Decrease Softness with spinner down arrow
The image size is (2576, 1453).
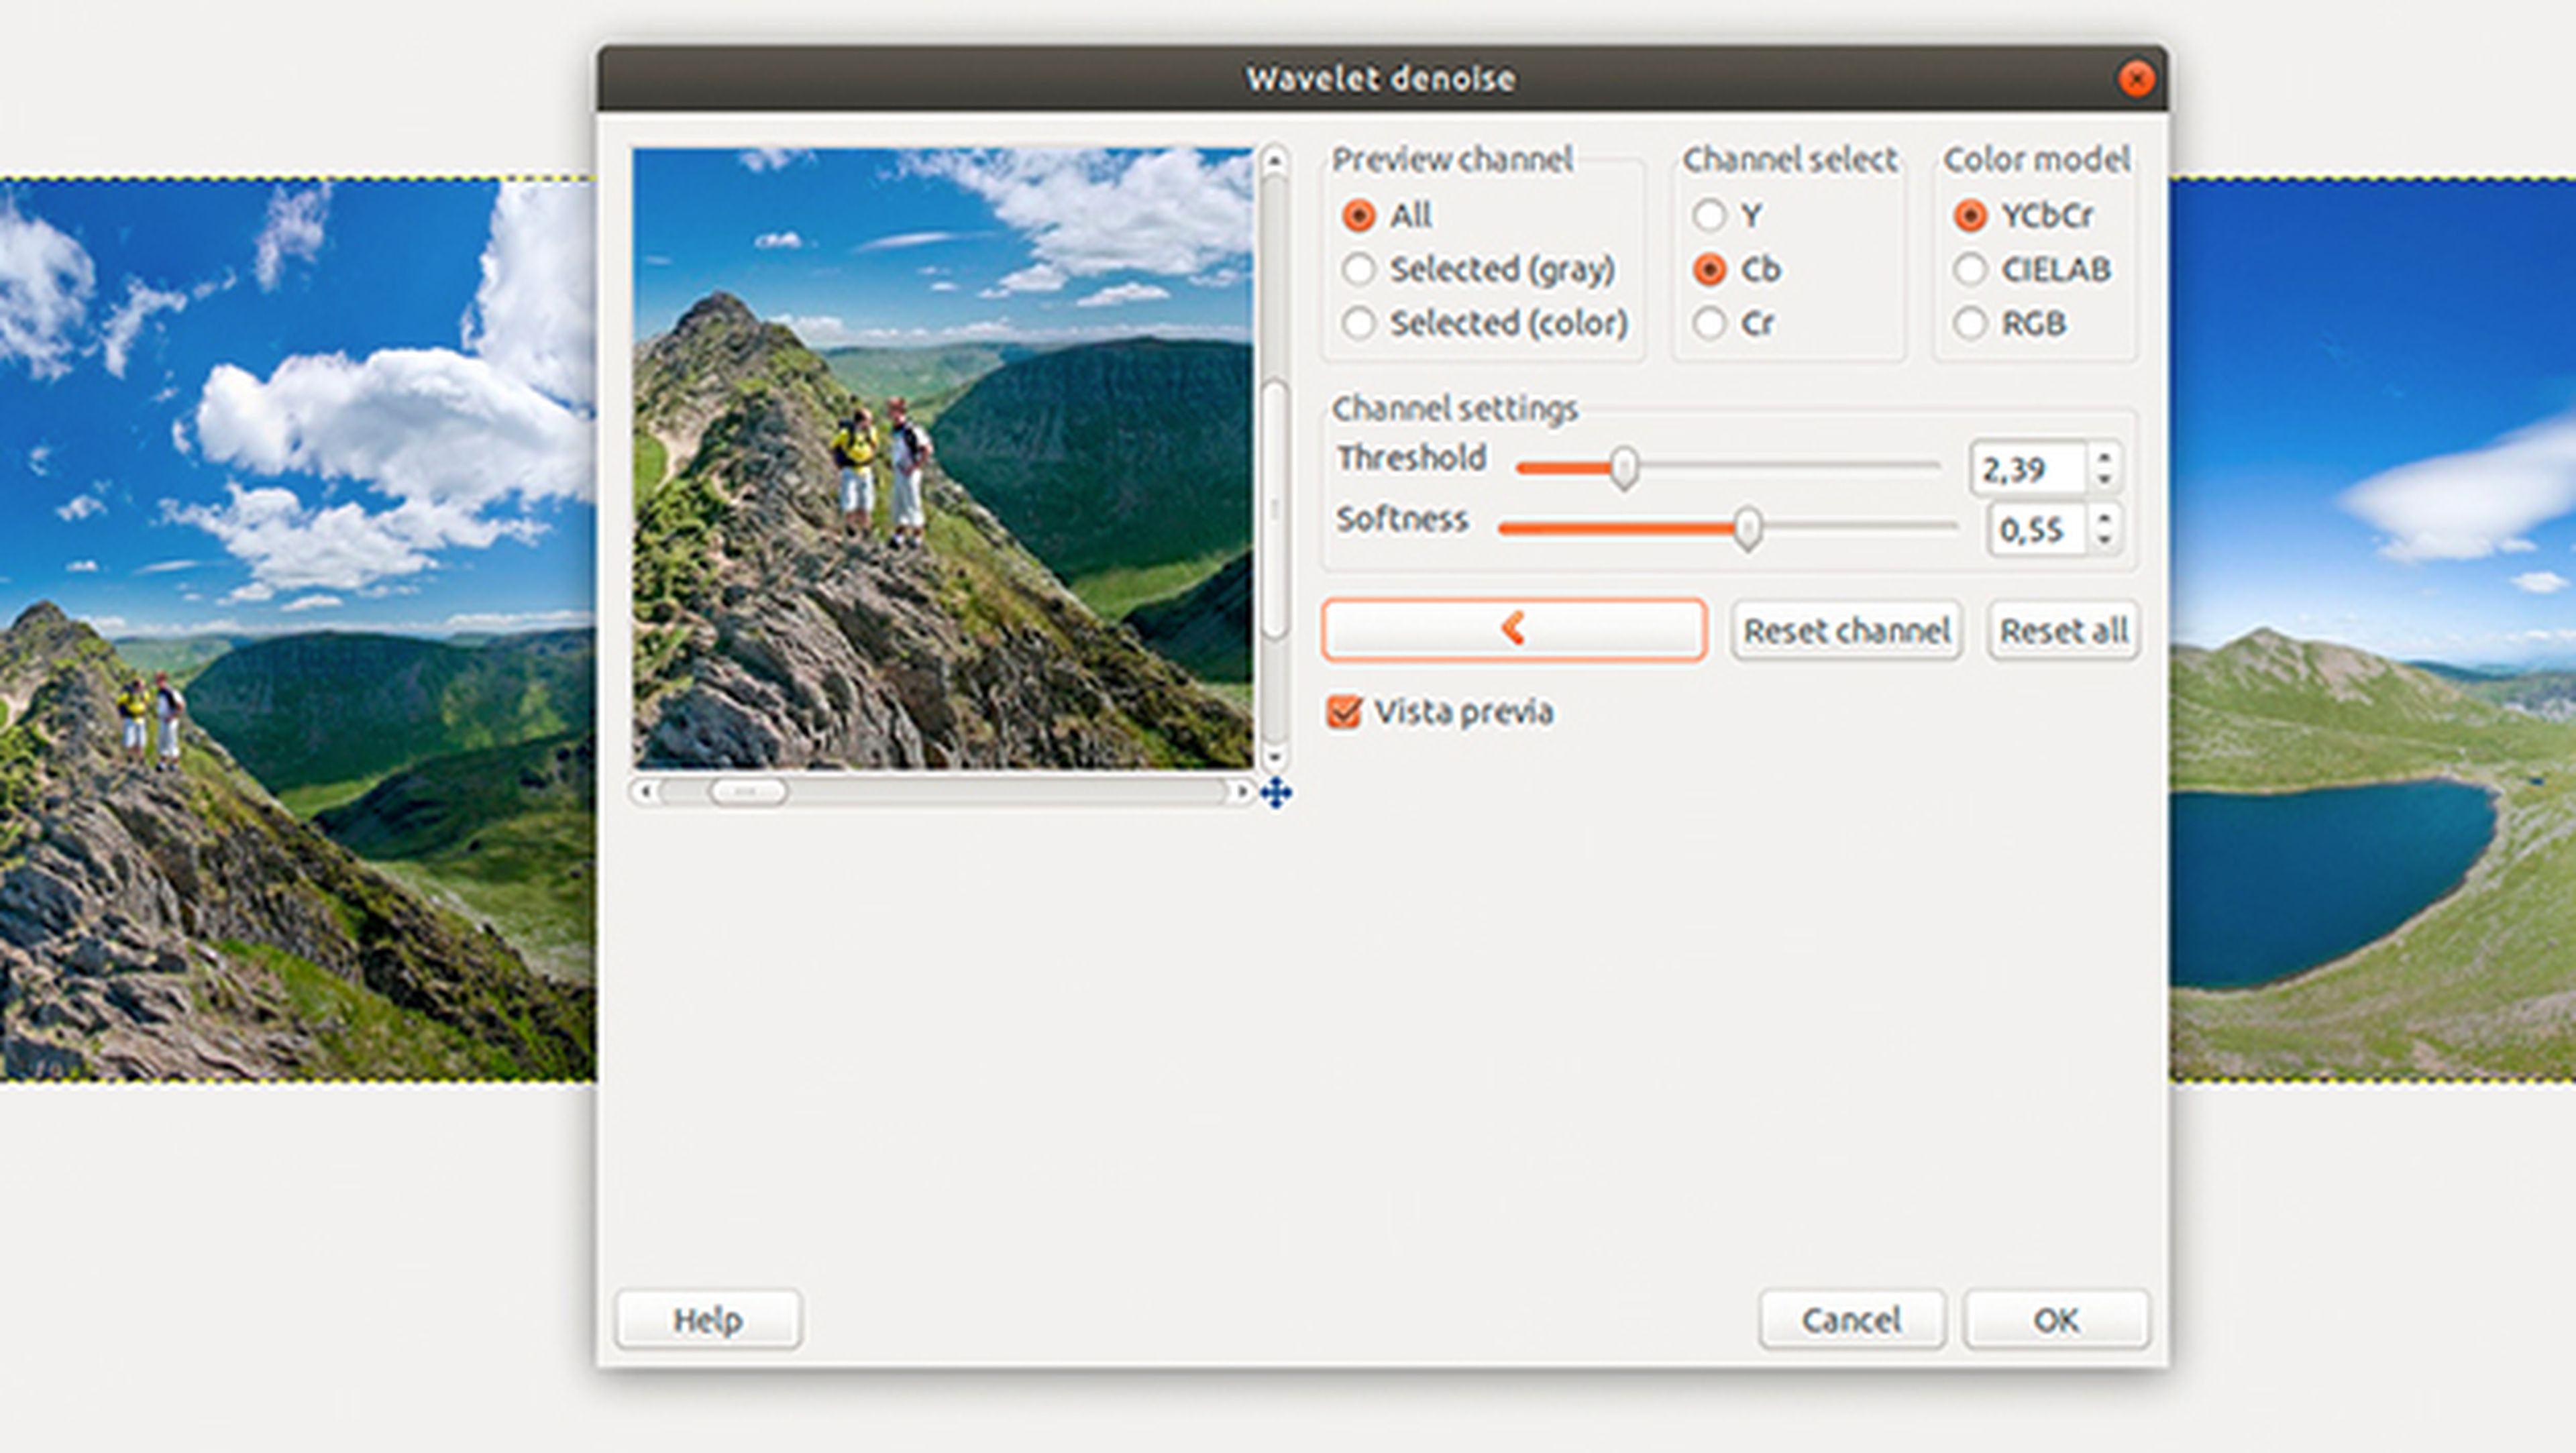pos(2104,540)
